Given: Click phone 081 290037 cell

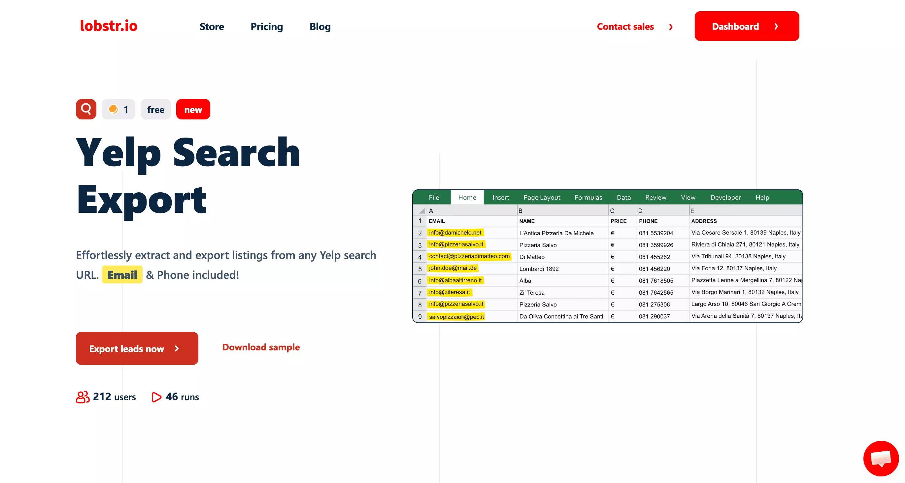Looking at the screenshot, I should pos(663,316).
